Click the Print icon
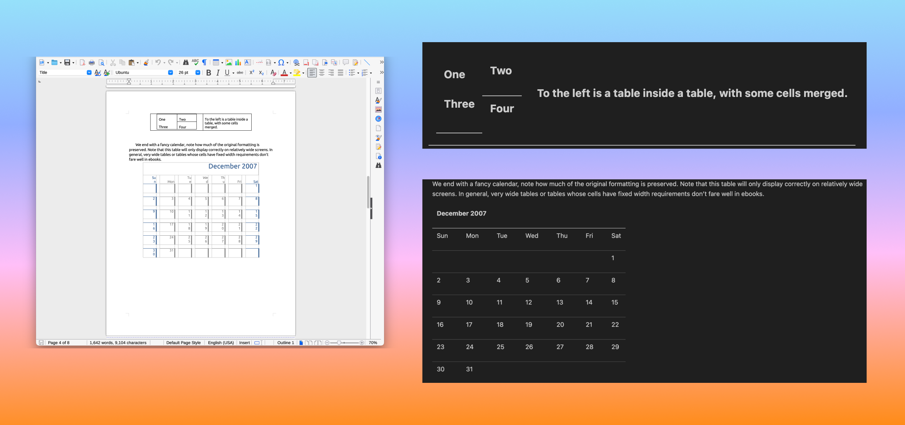This screenshot has width=905, height=425. 92,62
